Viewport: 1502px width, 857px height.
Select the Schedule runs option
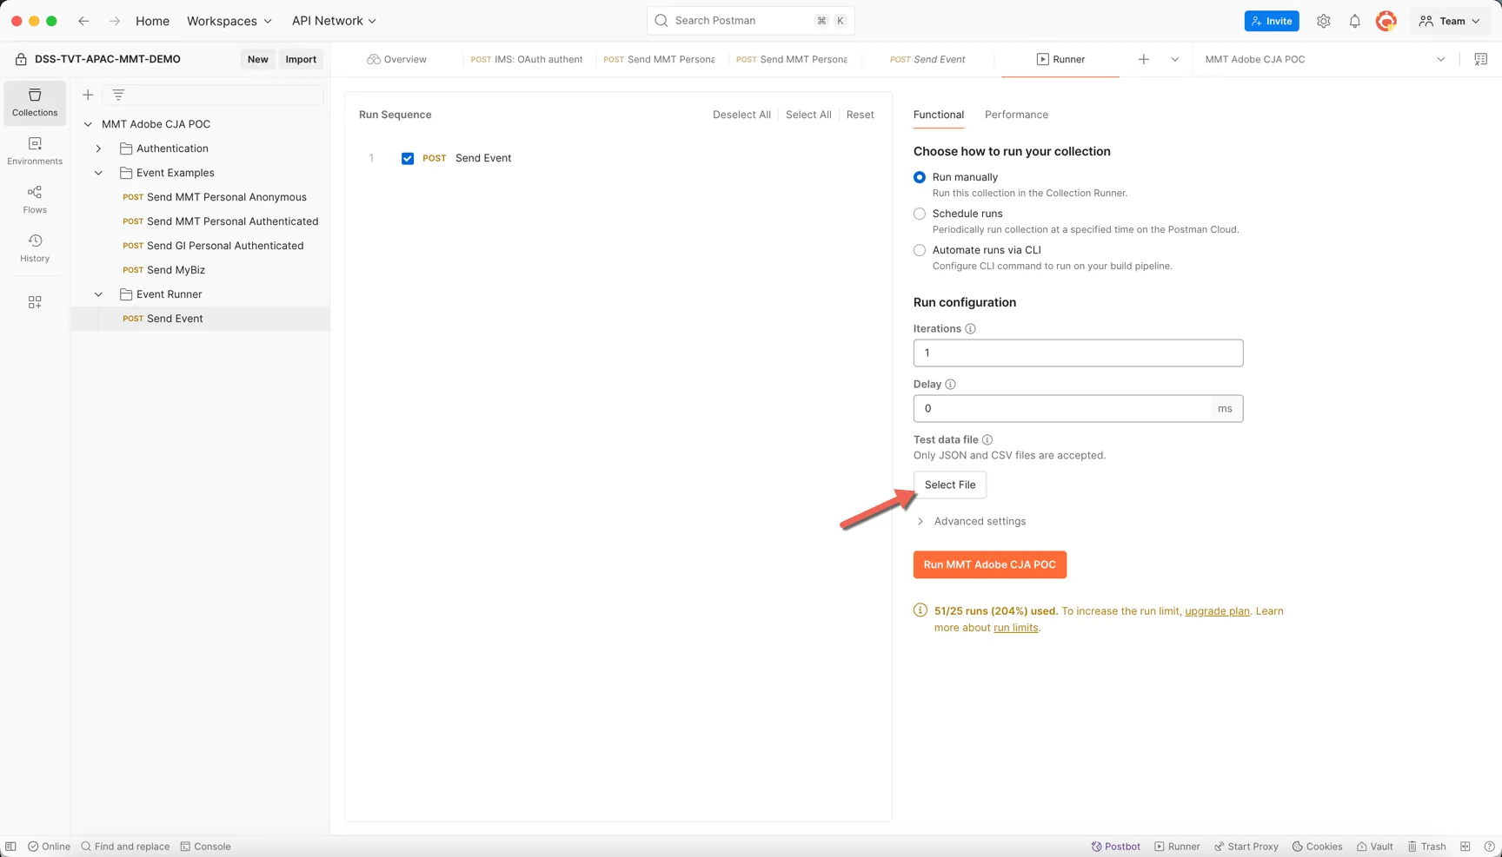920,214
